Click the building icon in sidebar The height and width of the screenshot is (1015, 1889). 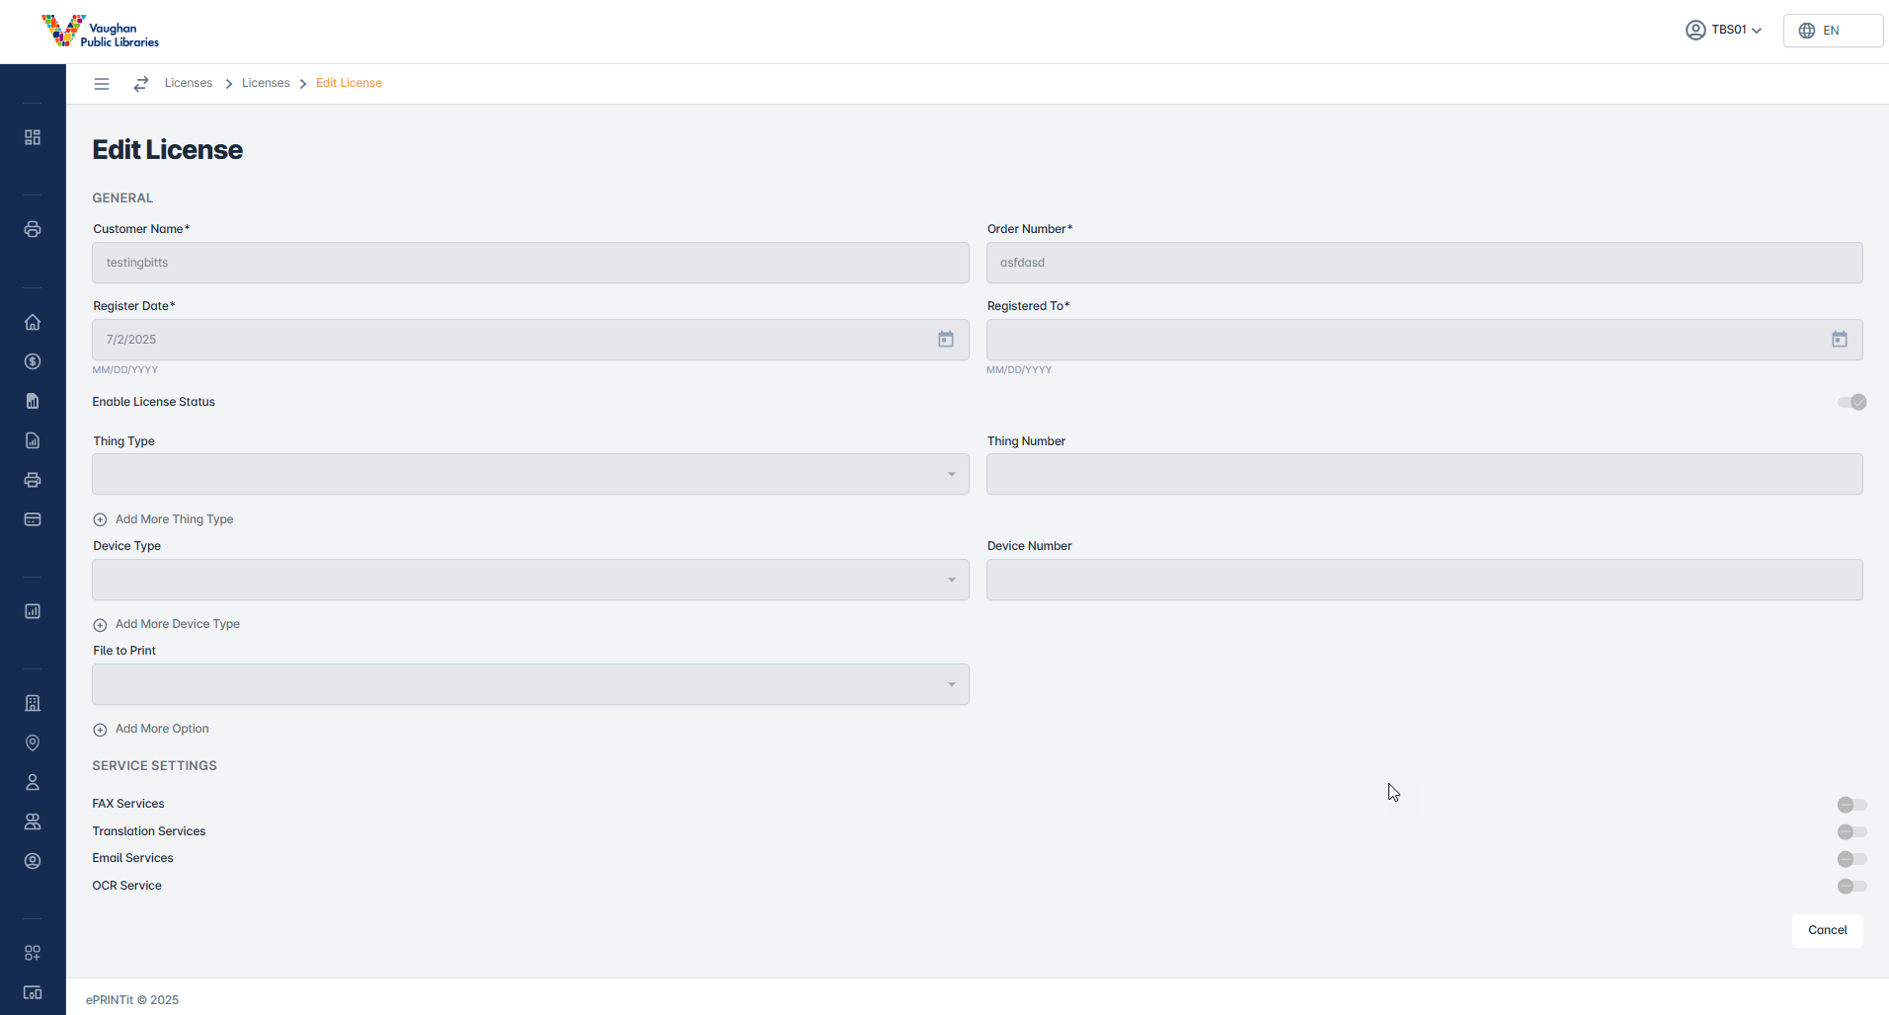(x=33, y=703)
